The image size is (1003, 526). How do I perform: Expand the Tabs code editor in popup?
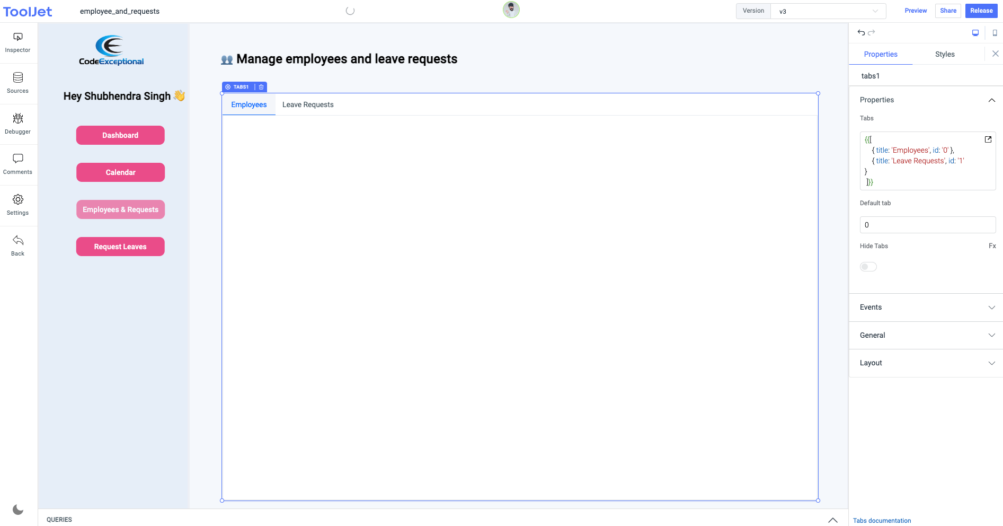coord(988,139)
